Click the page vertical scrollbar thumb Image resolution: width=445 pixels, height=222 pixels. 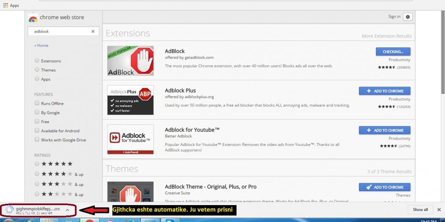pos(443,52)
